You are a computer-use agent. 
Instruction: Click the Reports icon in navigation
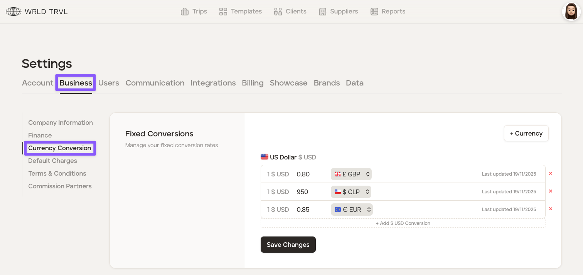[374, 12]
